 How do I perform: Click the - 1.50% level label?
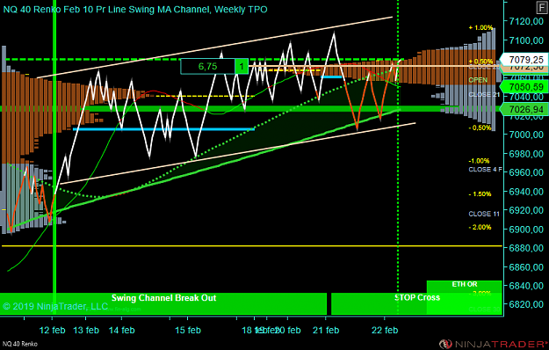[480, 194]
